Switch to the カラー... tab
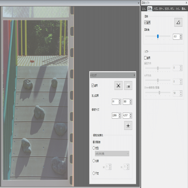The height and width of the screenshot is (188, 188). point(161,9)
